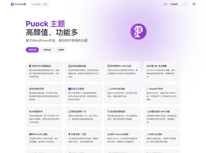Click the smiley icon beside 支持 Twemoji 集成
Image resolution: width=206 pixels, height=153 pixels.
pyautogui.click(x=109, y=134)
